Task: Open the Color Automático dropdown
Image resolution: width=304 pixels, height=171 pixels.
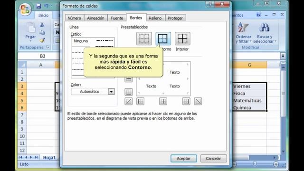Action: tap(111, 92)
